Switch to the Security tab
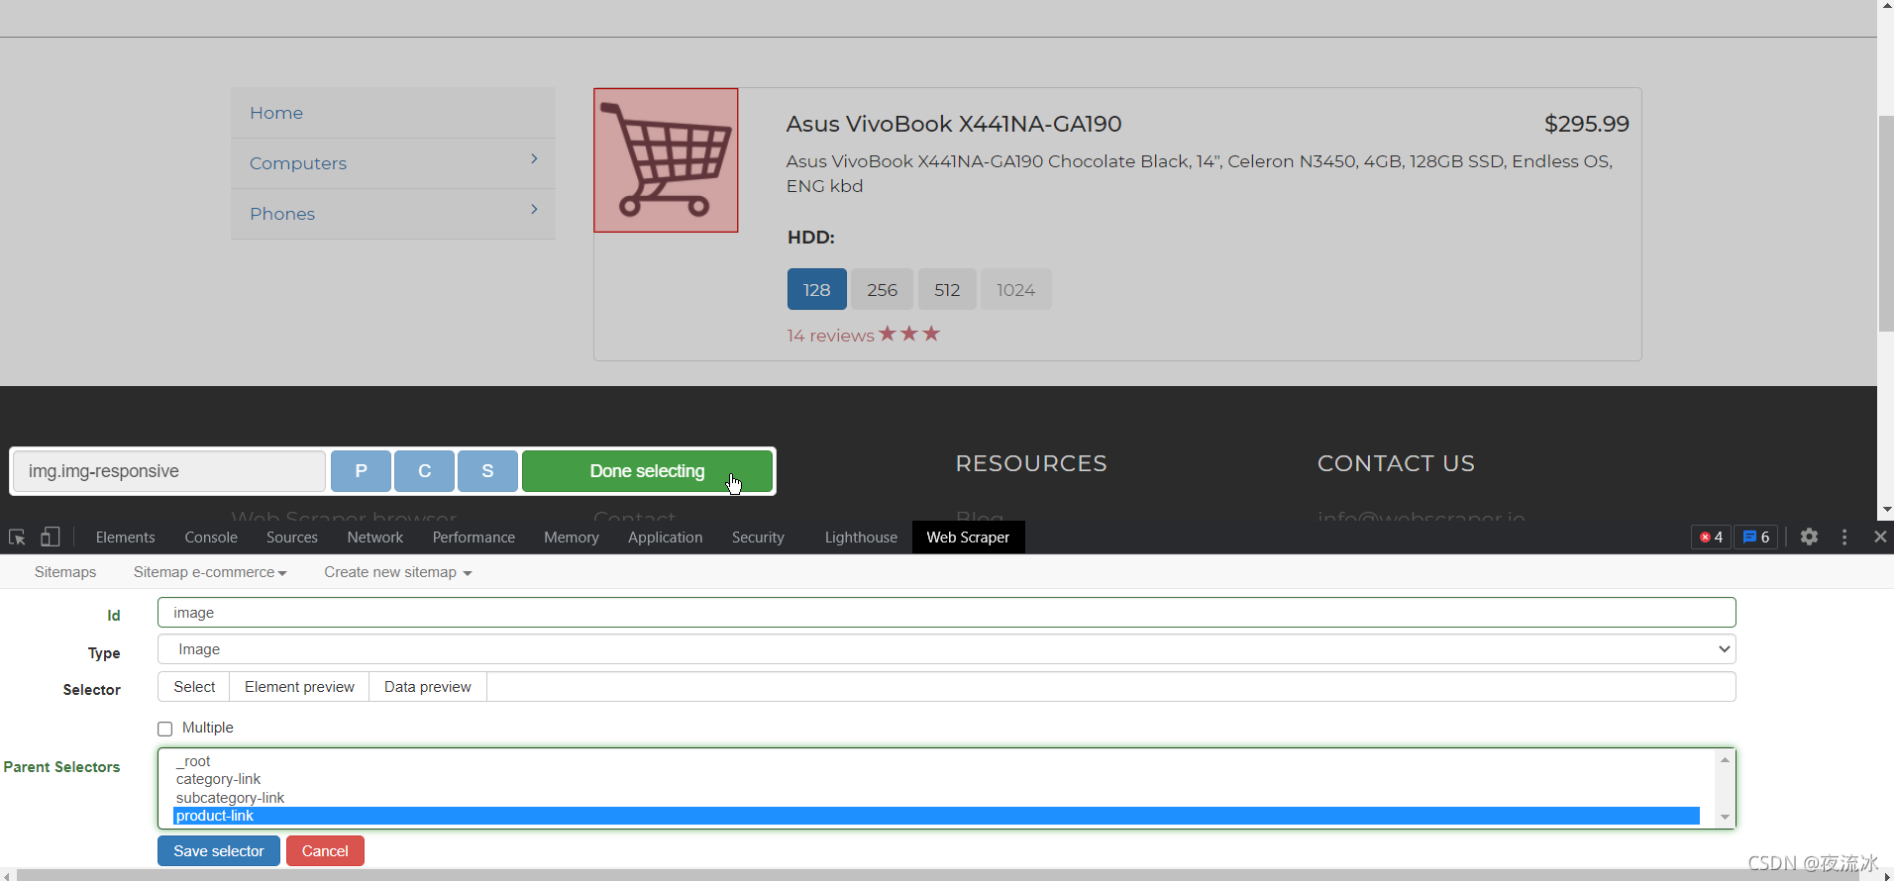 [x=758, y=538]
